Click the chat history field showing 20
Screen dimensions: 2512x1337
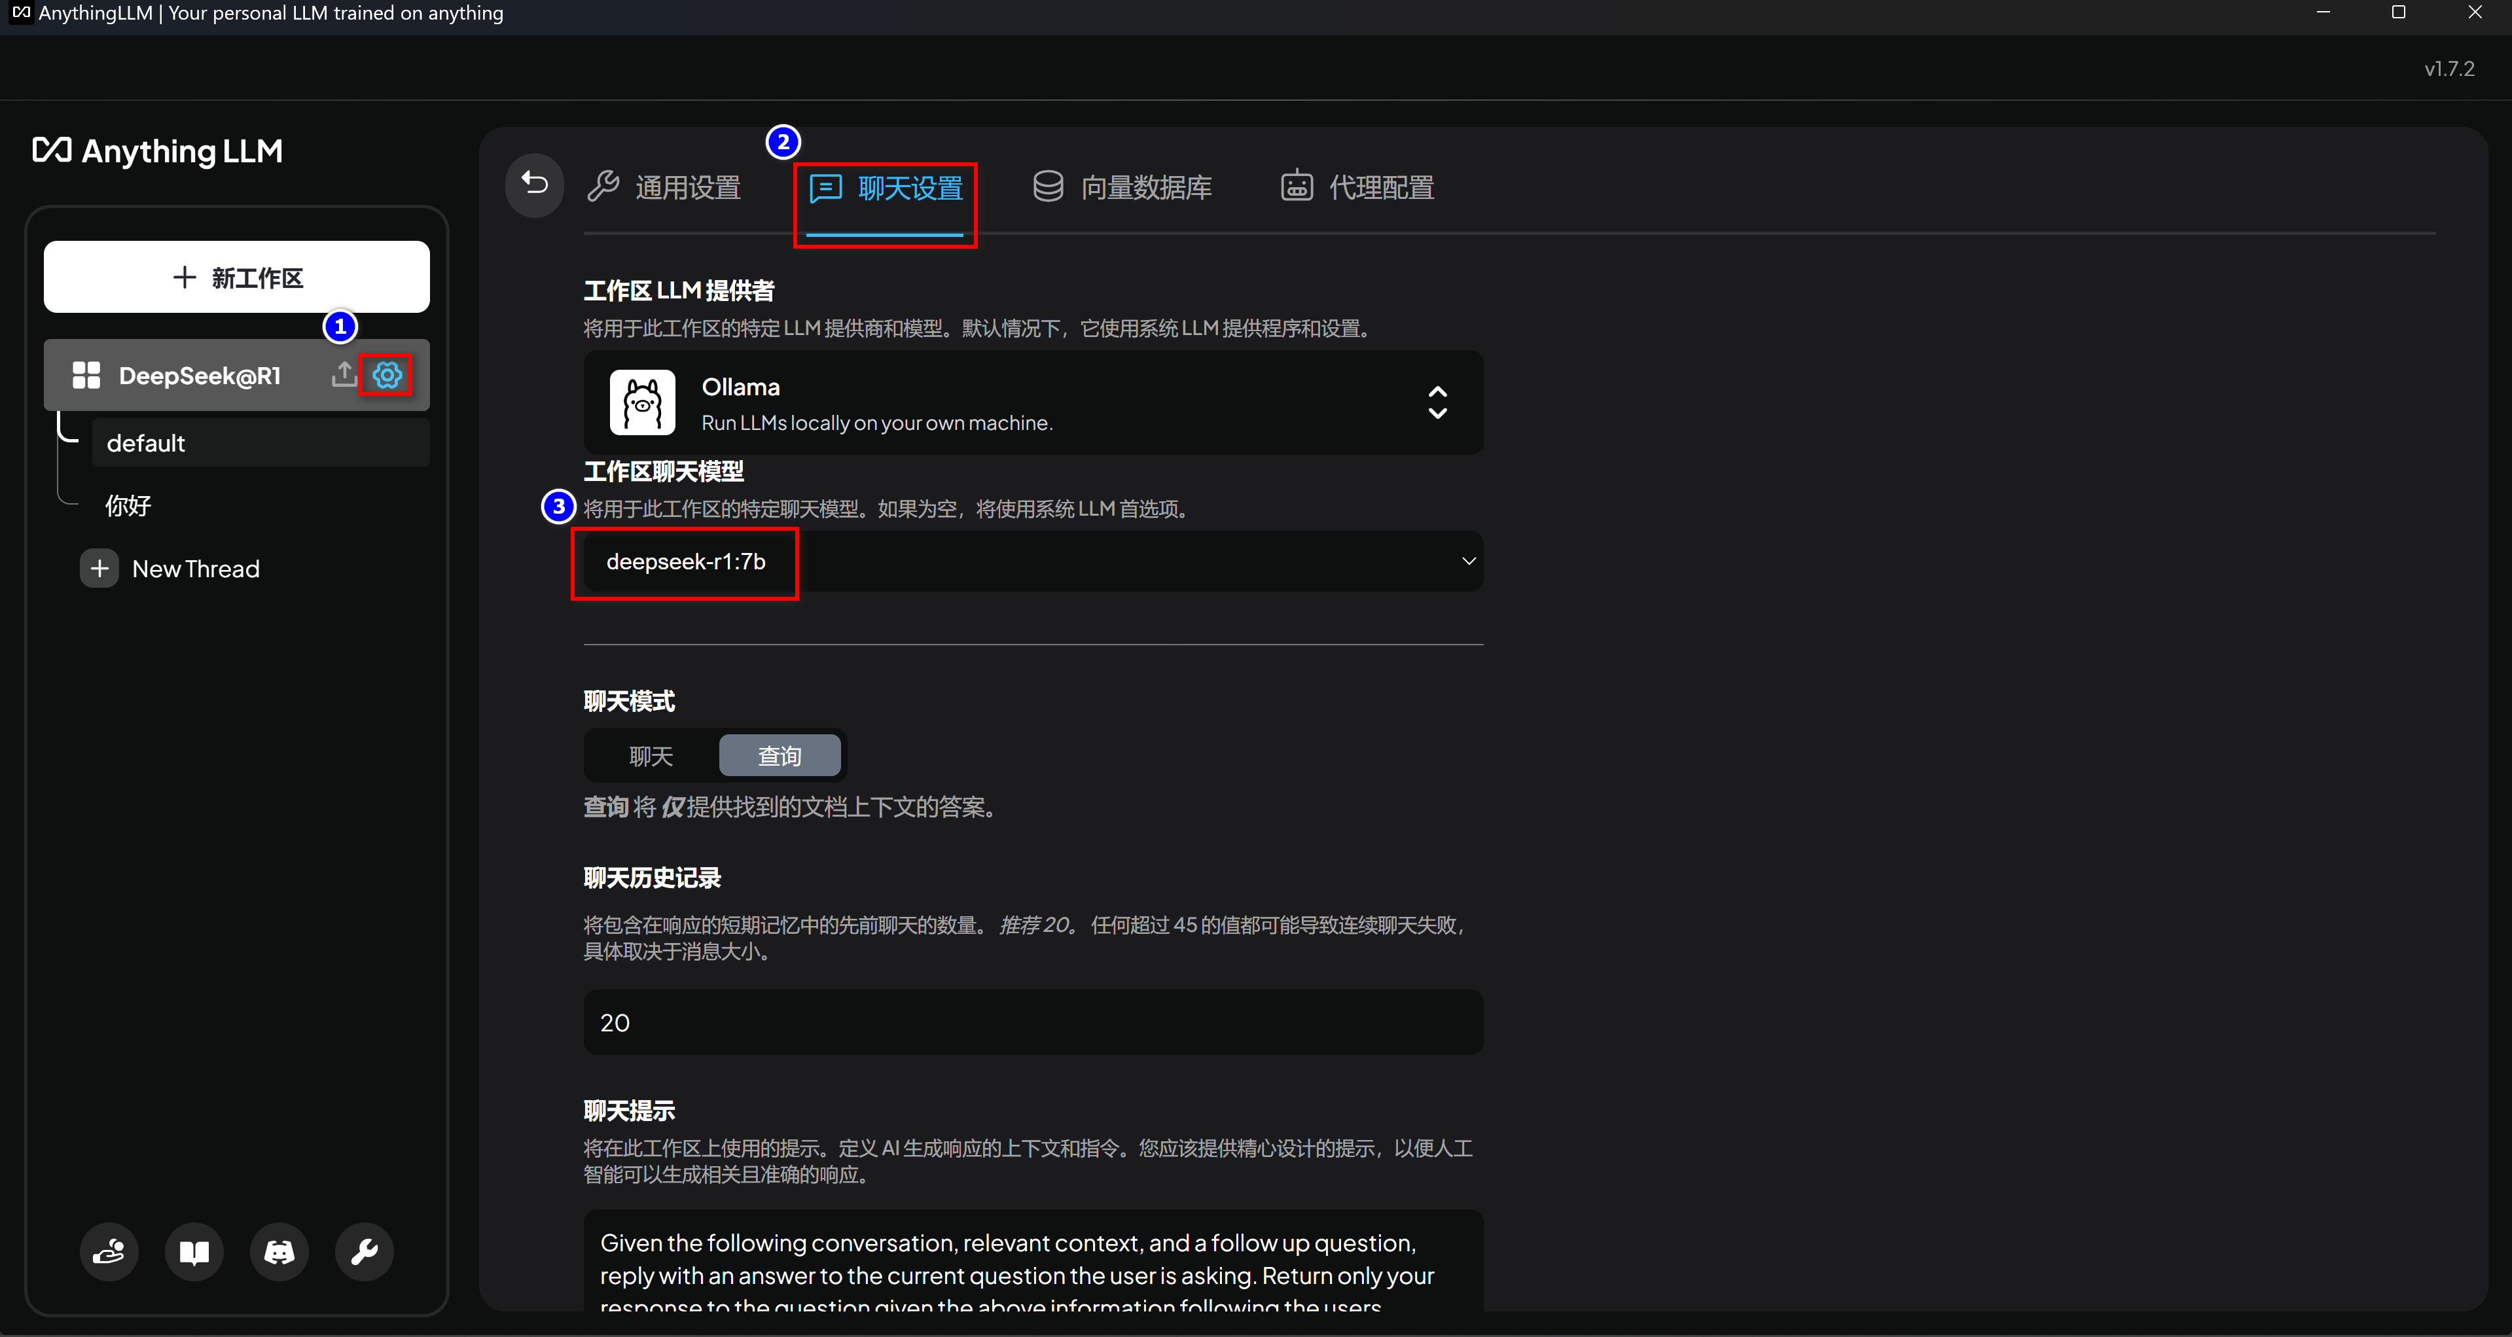pyautogui.click(x=1033, y=1022)
